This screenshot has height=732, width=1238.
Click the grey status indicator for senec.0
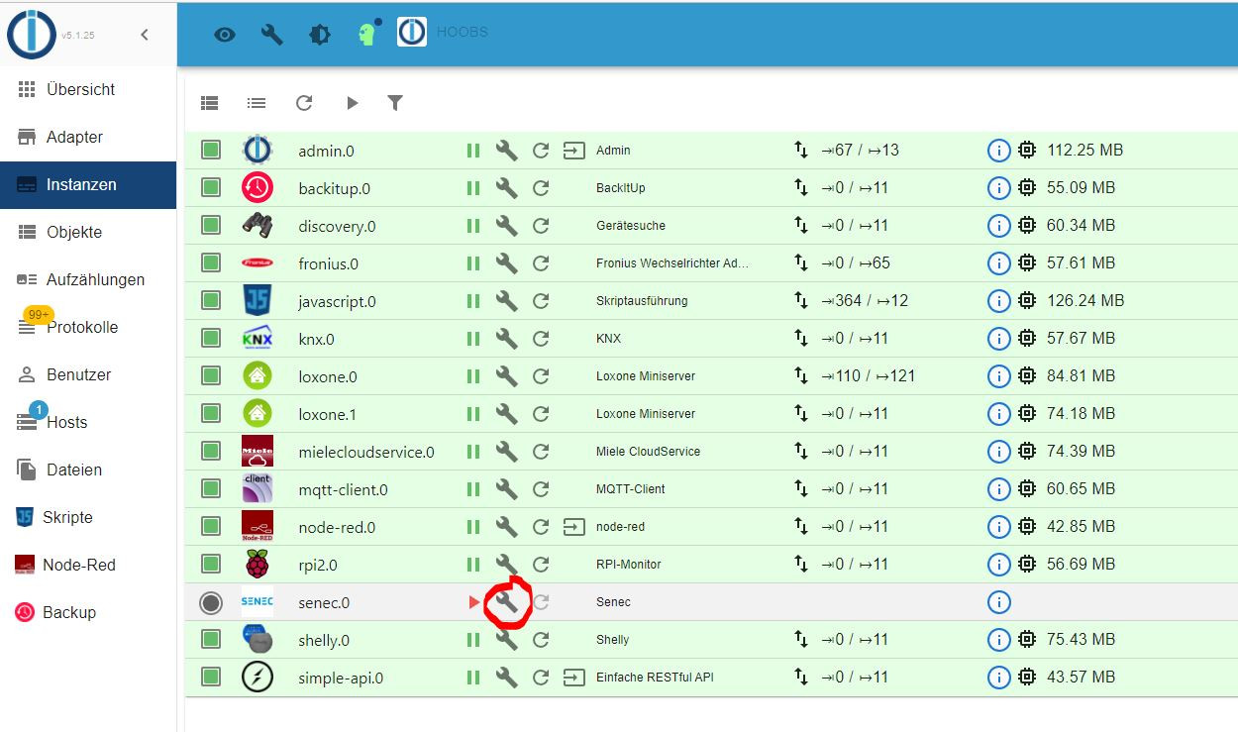tap(211, 602)
